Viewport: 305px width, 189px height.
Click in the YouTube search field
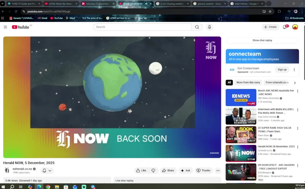pos(142,27)
